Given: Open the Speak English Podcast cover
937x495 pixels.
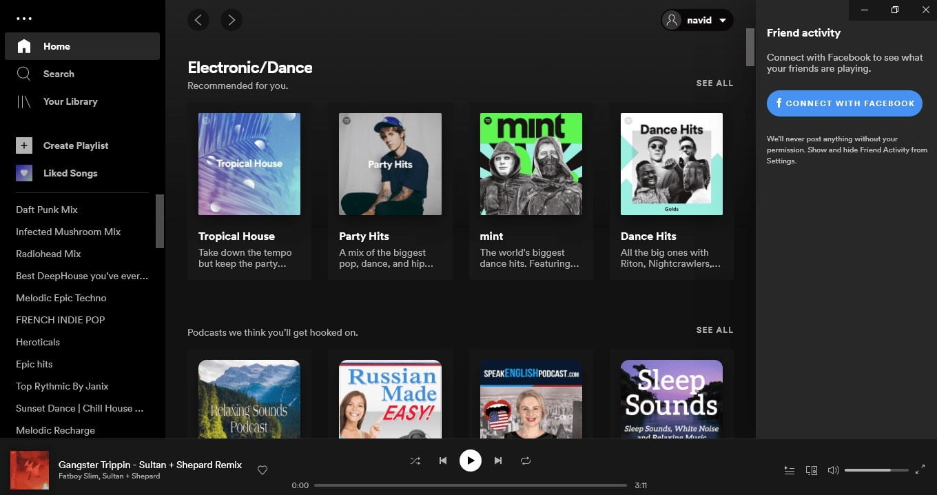Looking at the screenshot, I should (x=531, y=399).
